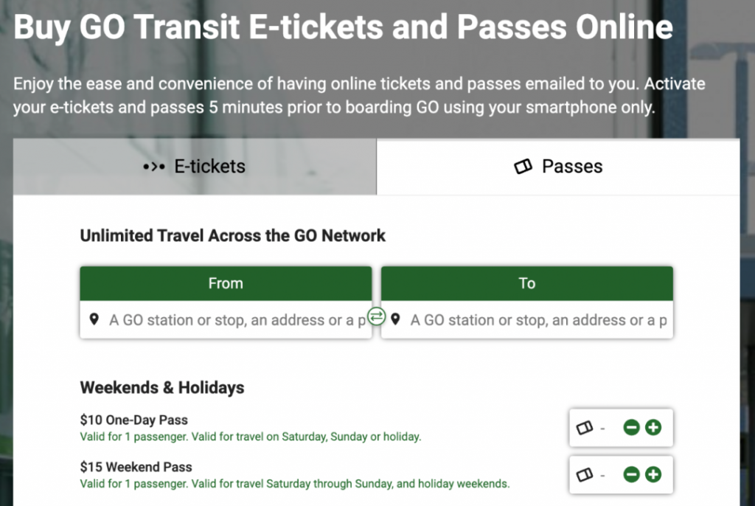This screenshot has width=755, height=506.
Task: Click the E-tickets arrow dots icon
Action: pyautogui.click(x=154, y=167)
